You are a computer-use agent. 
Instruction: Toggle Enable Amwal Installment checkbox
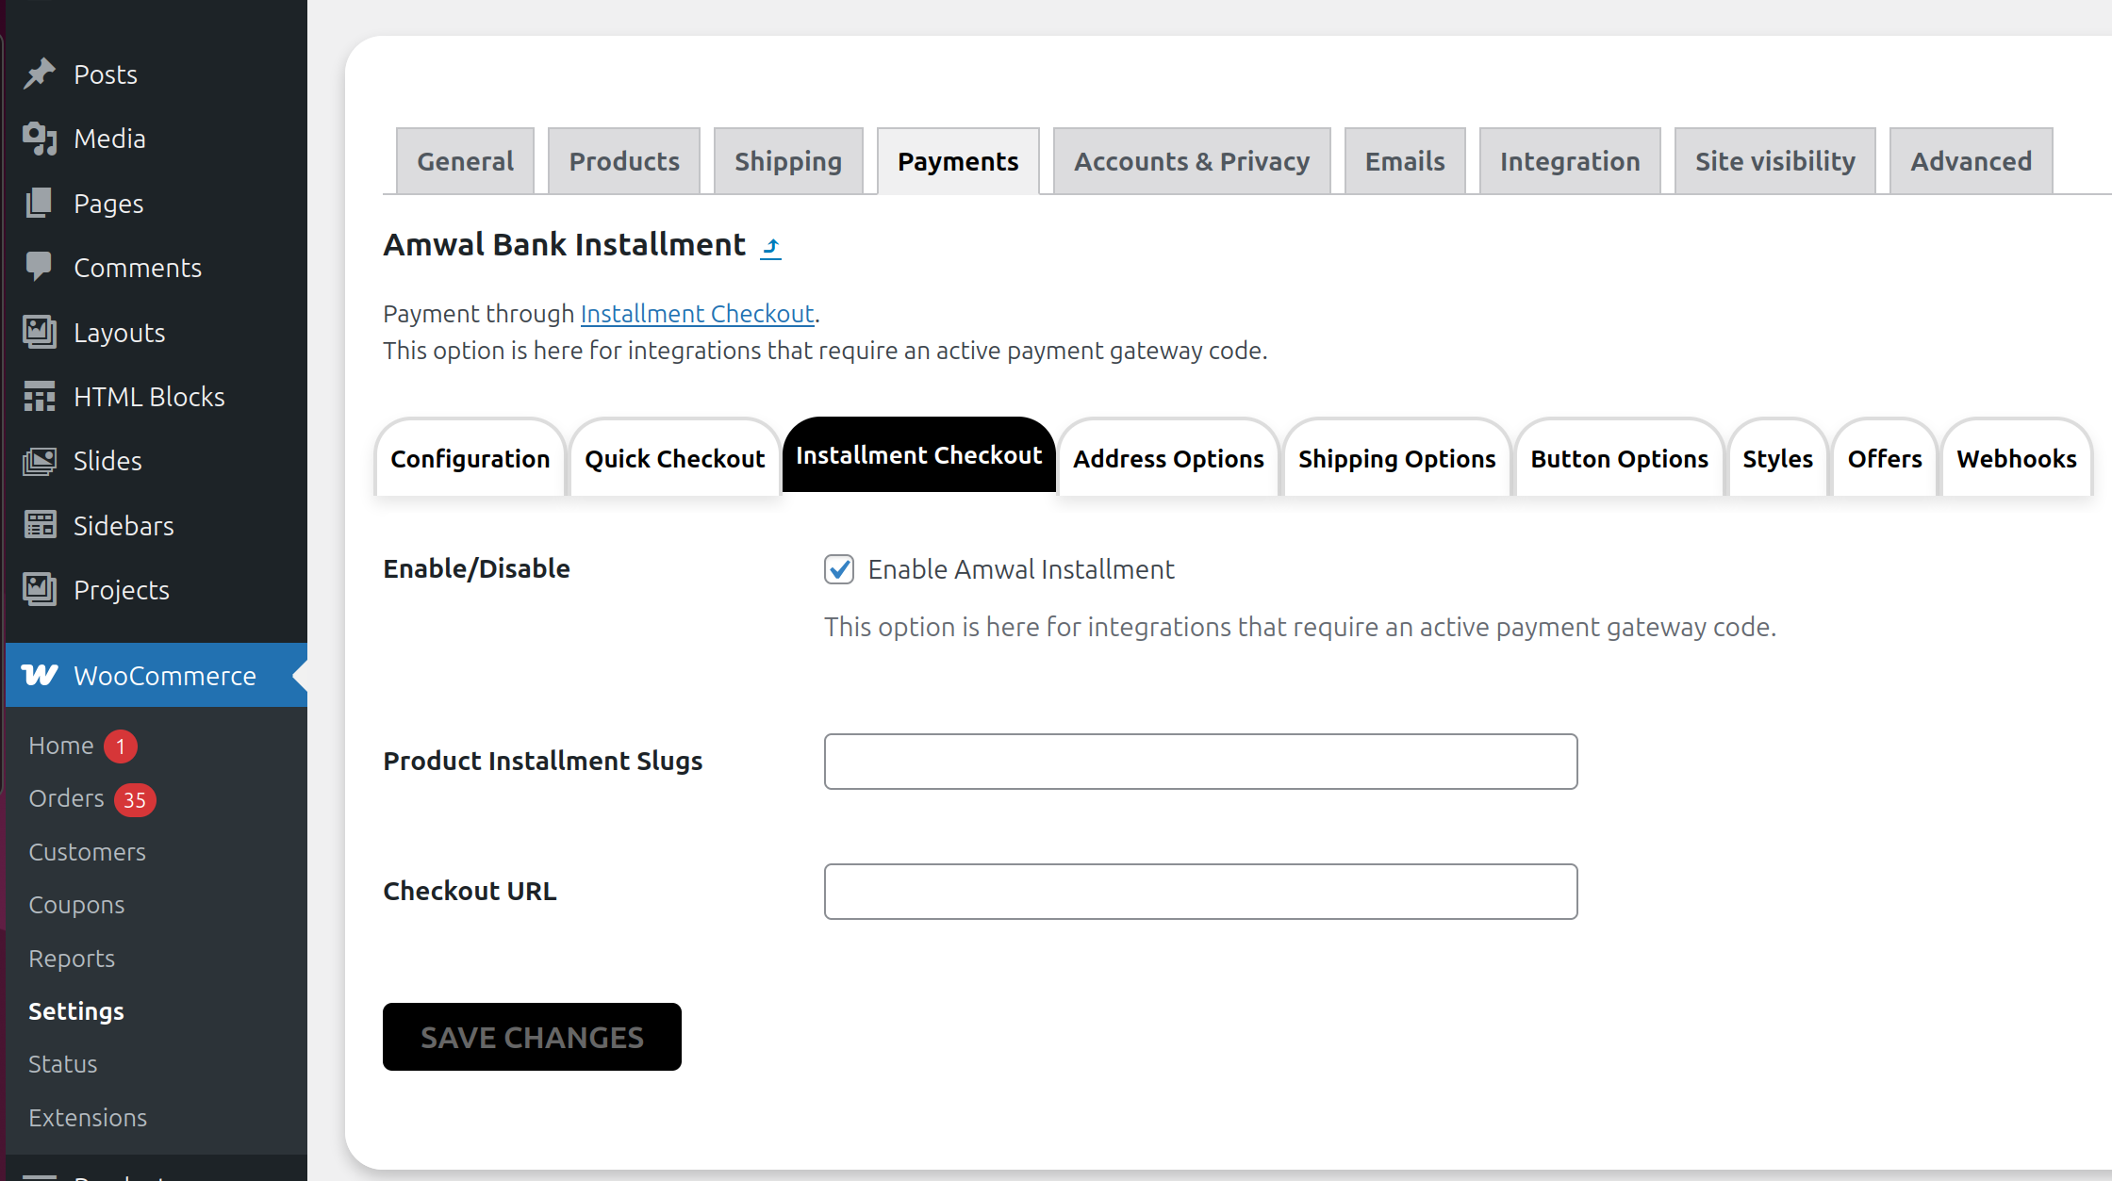[839, 569]
